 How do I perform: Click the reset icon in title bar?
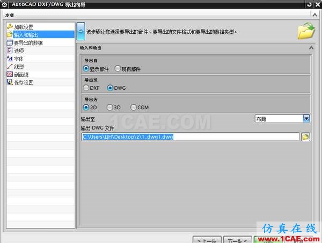309,4
